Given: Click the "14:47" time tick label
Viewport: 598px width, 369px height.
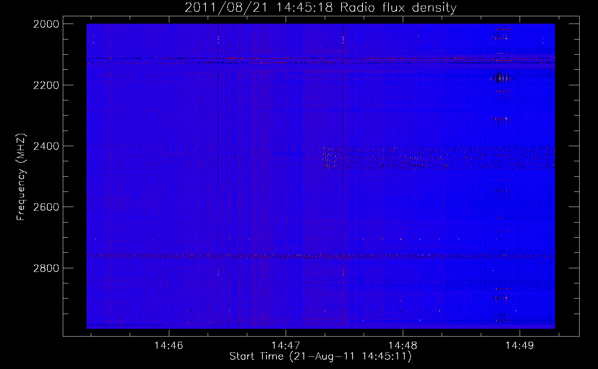Looking at the screenshot, I should click(x=286, y=346).
